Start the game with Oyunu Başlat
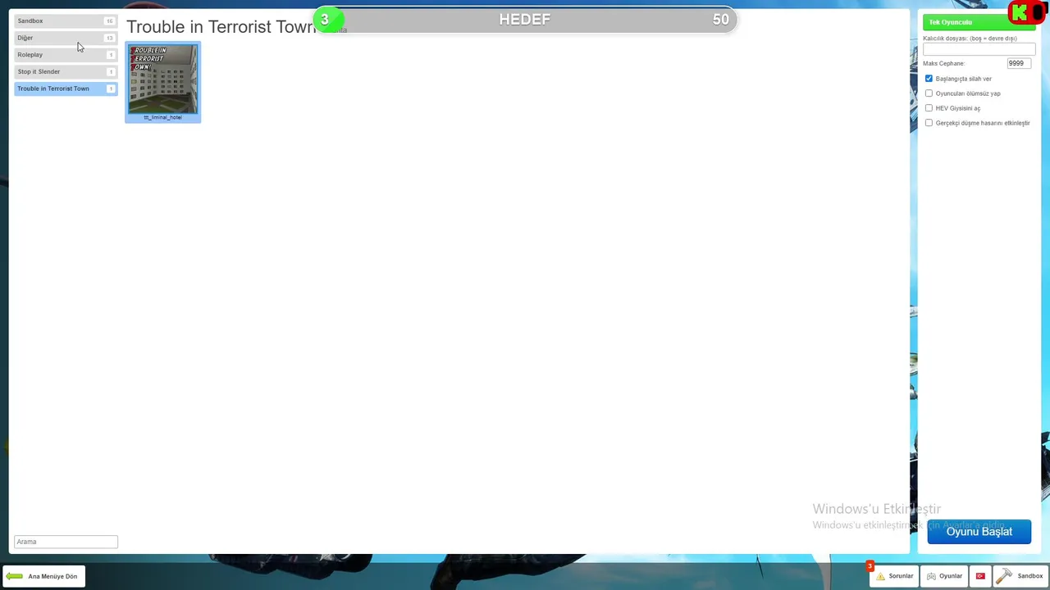 coord(979,532)
